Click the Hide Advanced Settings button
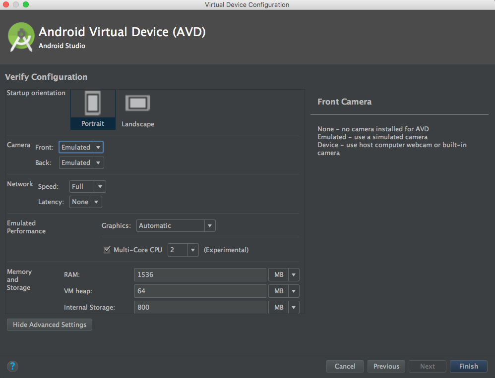This screenshot has width=495, height=378. [50, 324]
